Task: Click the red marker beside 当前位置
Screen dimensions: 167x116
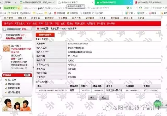Action: 38,28
